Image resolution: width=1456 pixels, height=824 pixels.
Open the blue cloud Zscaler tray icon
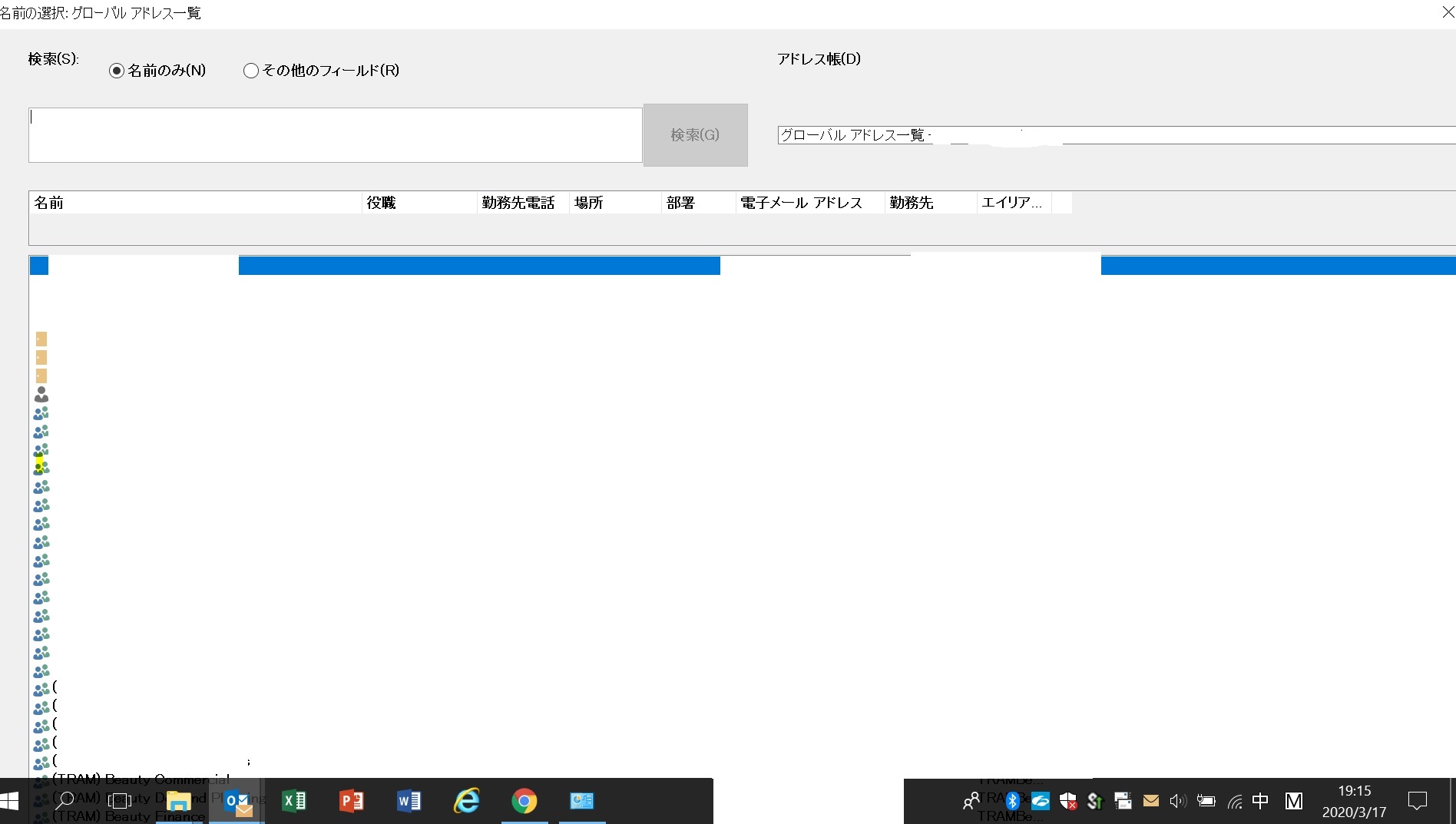[x=1041, y=801]
